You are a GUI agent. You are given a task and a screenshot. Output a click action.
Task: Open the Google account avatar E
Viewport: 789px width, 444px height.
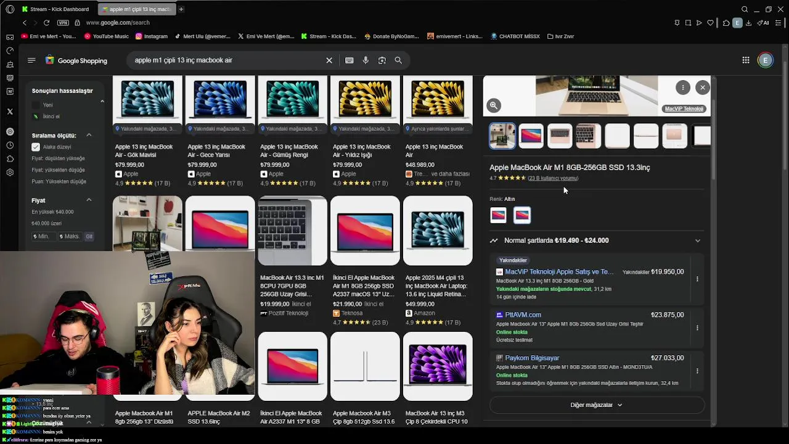coord(765,60)
